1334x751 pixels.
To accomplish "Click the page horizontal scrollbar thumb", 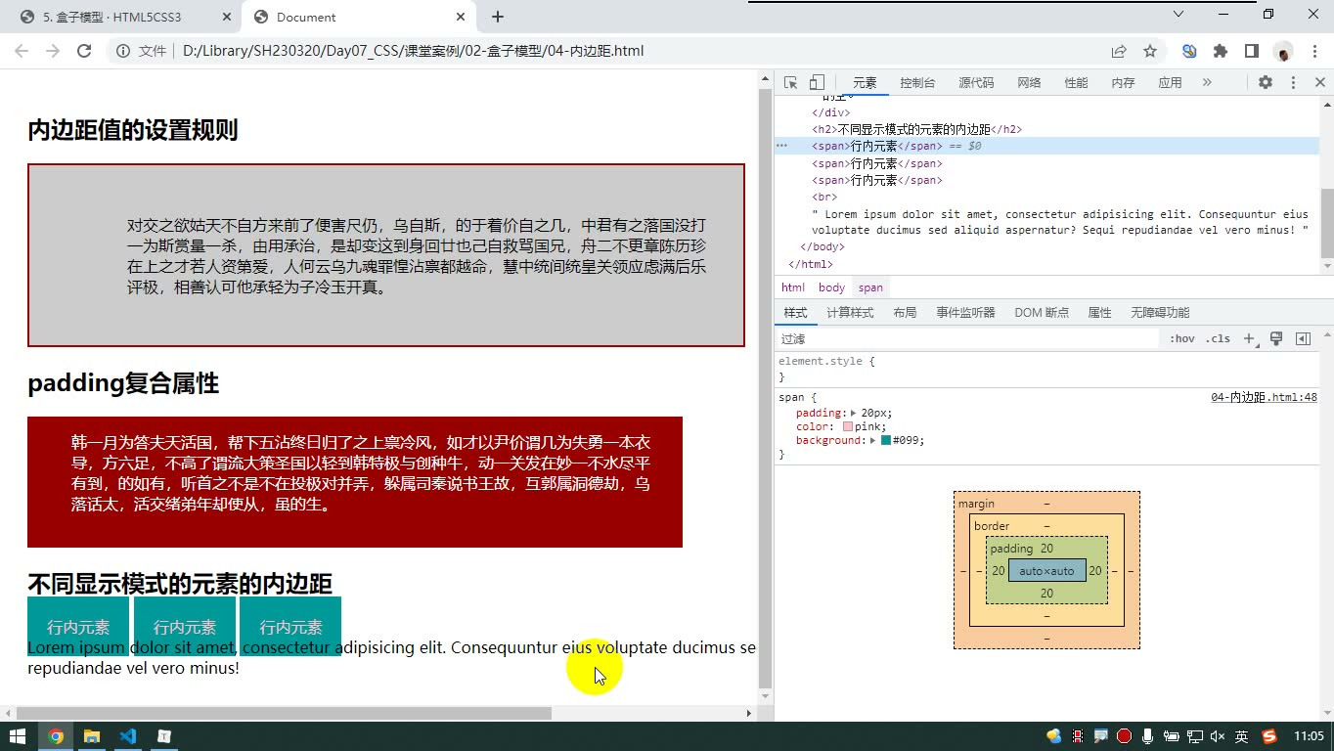I will coord(284,714).
